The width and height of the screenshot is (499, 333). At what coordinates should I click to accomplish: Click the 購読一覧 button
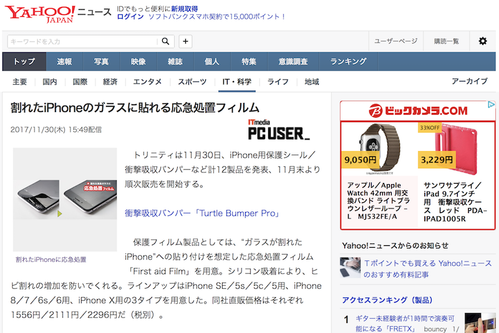[446, 41]
